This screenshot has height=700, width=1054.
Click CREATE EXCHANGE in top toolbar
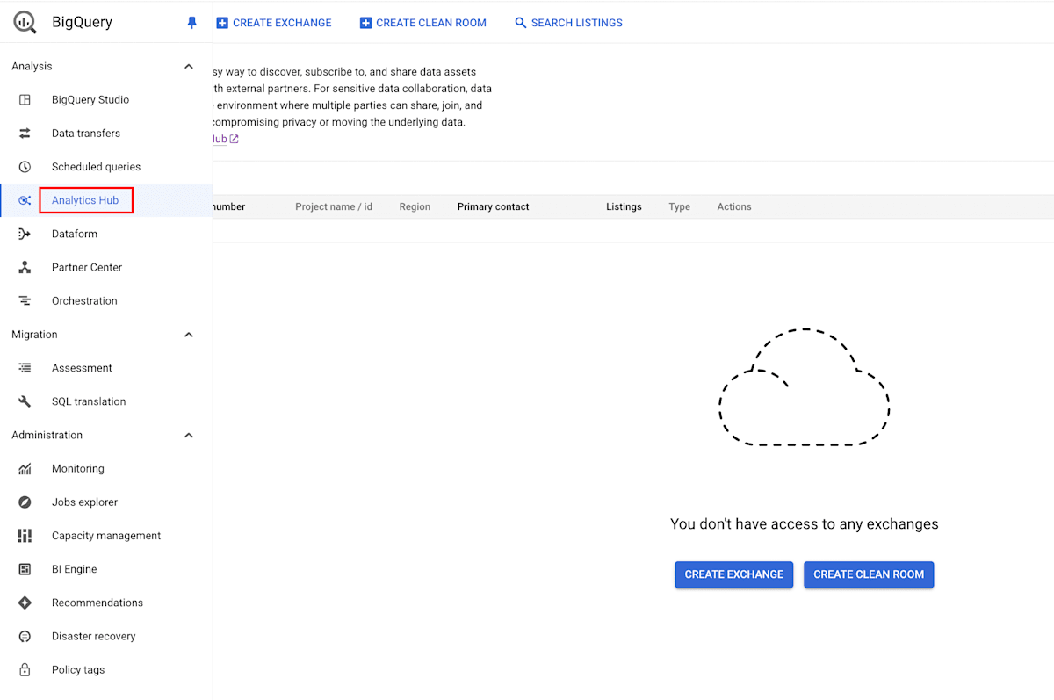tap(274, 23)
